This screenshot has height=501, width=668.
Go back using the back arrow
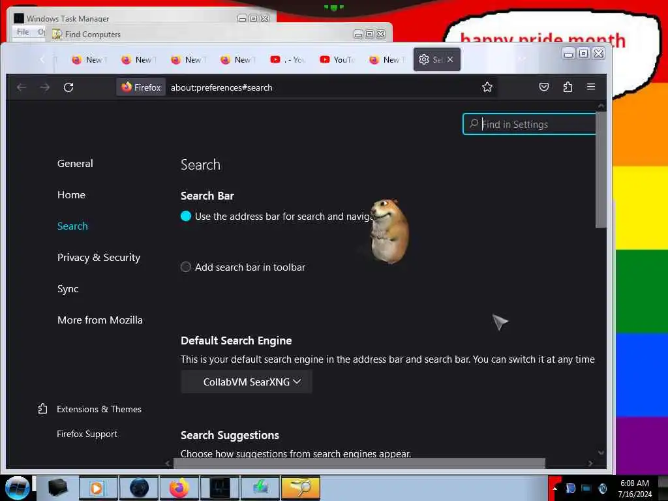[22, 87]
